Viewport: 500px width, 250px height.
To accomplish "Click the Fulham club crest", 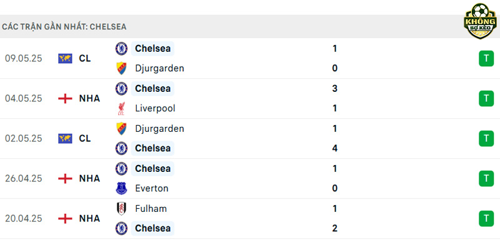I will [121, 209].
